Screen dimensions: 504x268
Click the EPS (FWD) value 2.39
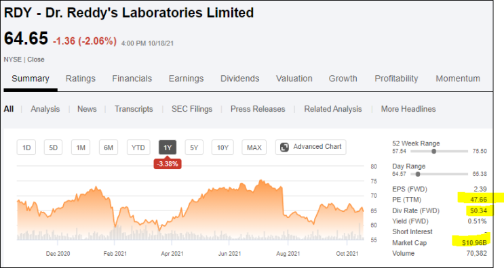(480, 189)
